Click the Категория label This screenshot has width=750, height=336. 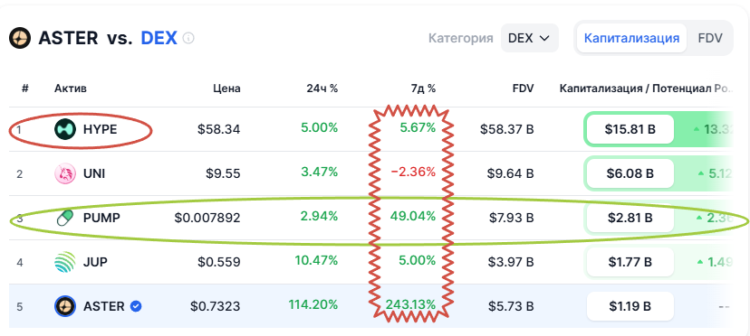[461, 38]
